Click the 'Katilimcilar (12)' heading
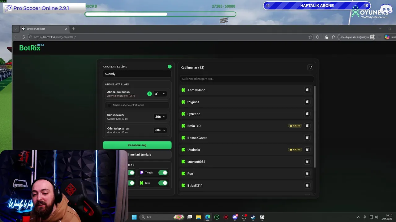 [192, 68]
